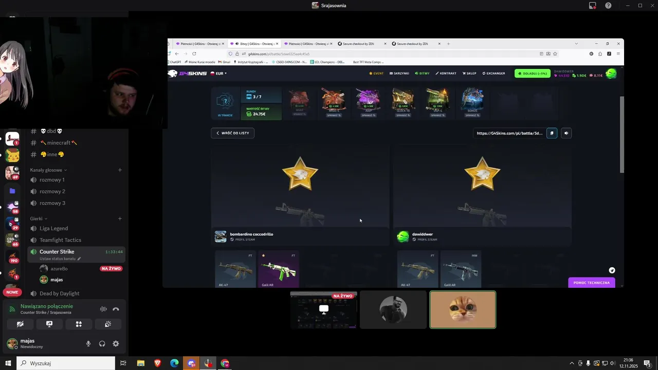Start screen share from Discord voice panel

pos(49,324)
